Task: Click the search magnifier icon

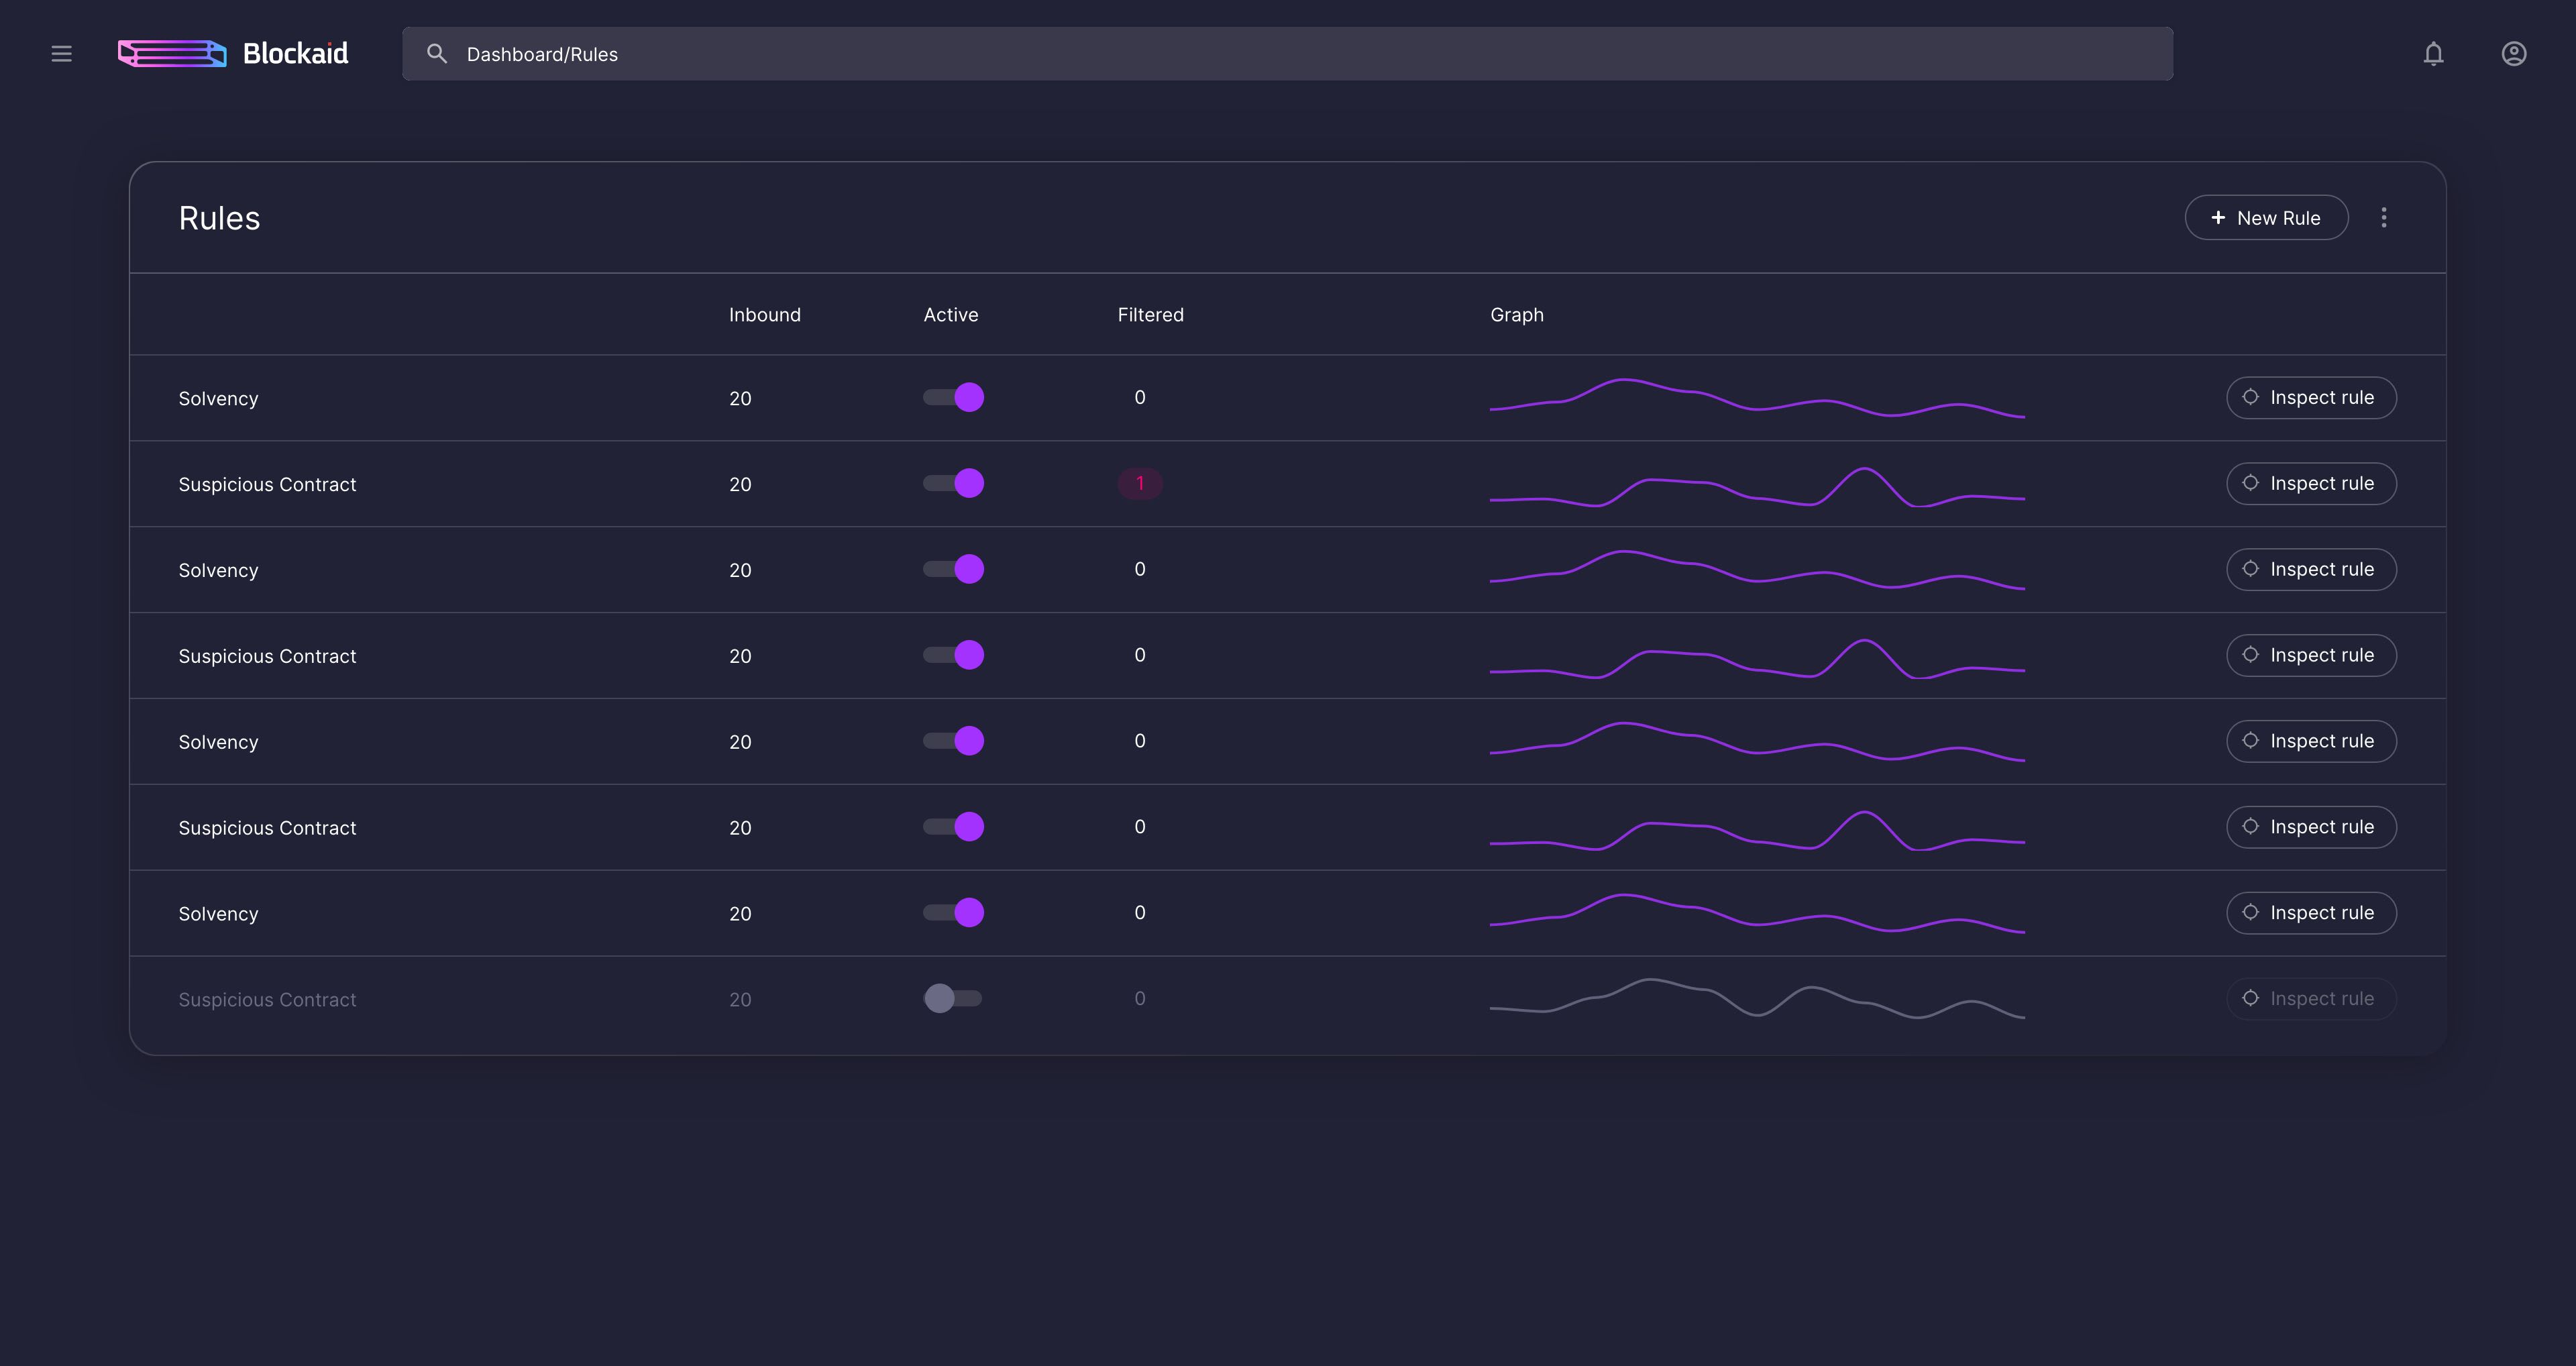Action: point(437,54)
